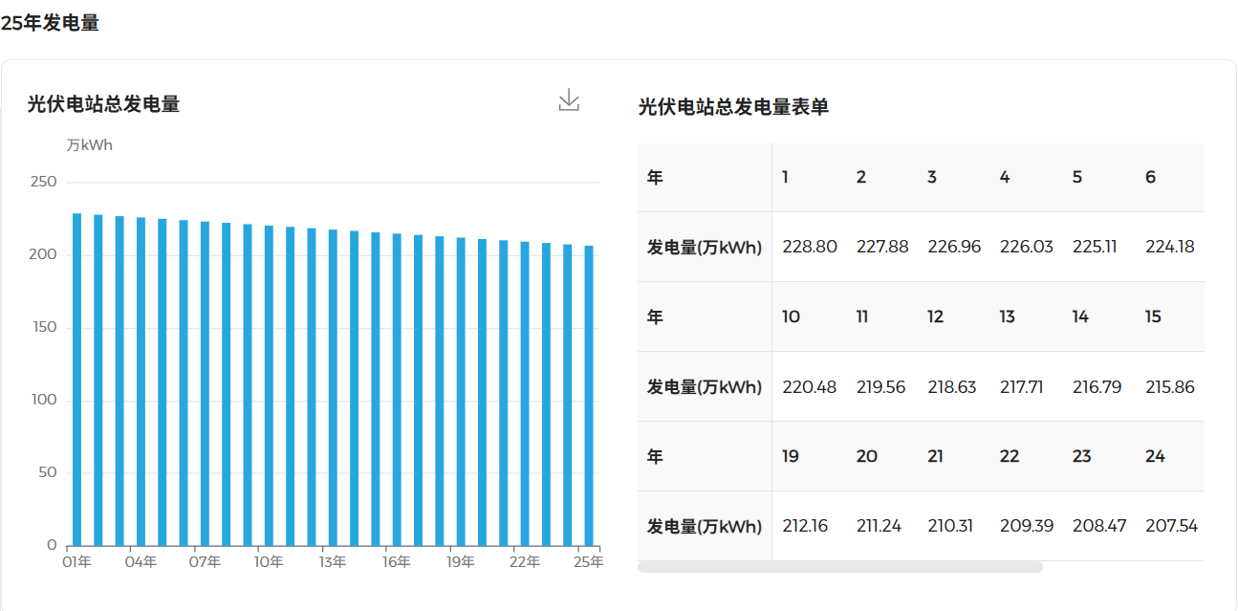Click the x-axis label 07年
This screenshot has height=611, width=1238.
pyautogui.click(x=205, y=563)
